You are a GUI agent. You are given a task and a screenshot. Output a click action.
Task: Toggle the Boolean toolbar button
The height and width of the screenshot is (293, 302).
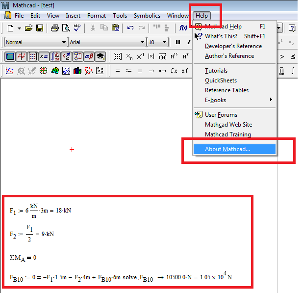click(67, 56)
